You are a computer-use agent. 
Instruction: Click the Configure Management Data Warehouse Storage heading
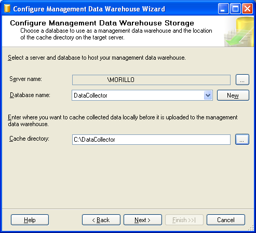[x=102, y=23]
